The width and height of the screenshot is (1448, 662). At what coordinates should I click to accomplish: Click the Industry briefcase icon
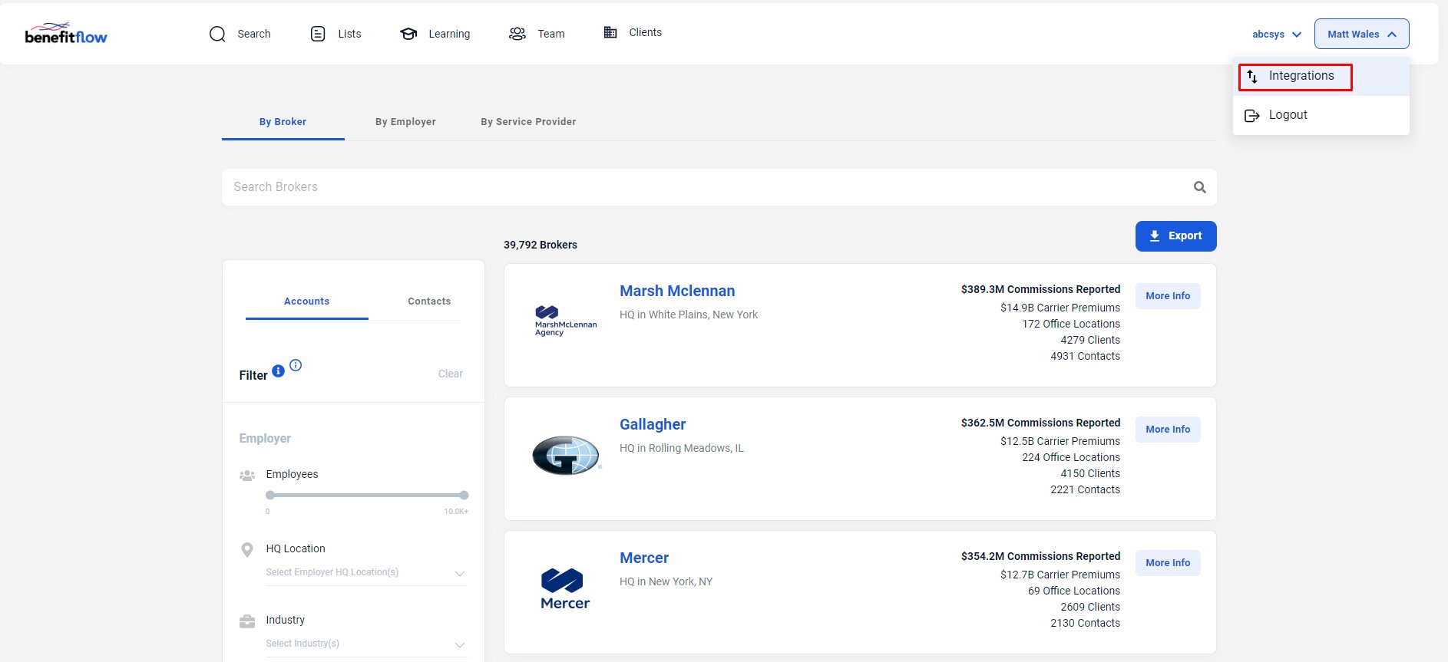pos(247,621)
